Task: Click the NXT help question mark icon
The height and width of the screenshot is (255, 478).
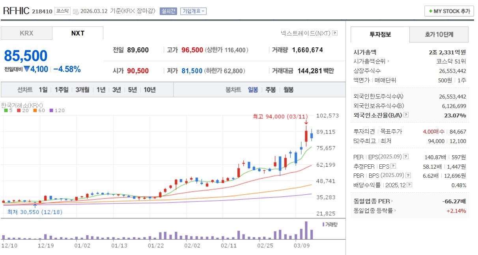Action: pyautogui.click(x=335, y=33)
